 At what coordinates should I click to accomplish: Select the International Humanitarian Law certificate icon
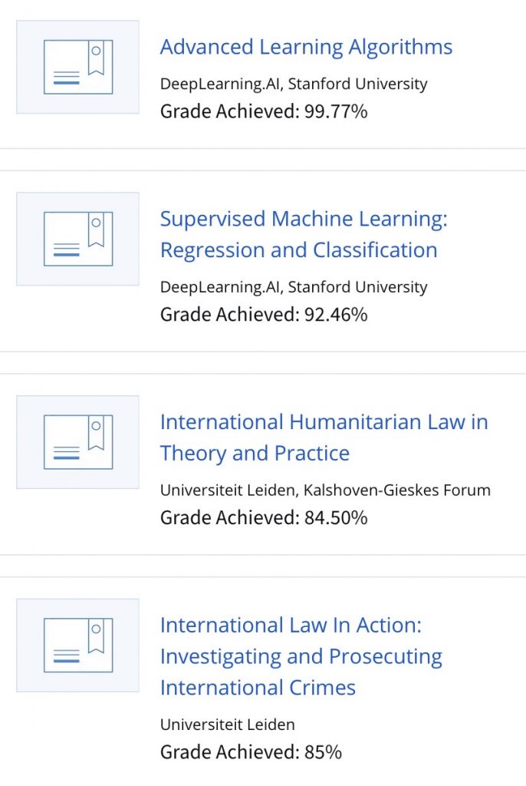click(x=77, y=442)
